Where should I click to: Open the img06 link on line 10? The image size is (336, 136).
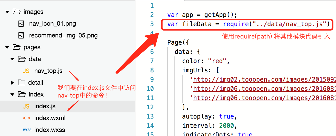[x=264, y=89]
